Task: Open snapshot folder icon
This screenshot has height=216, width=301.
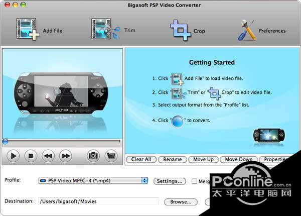Action: click(x=111, y=155)
